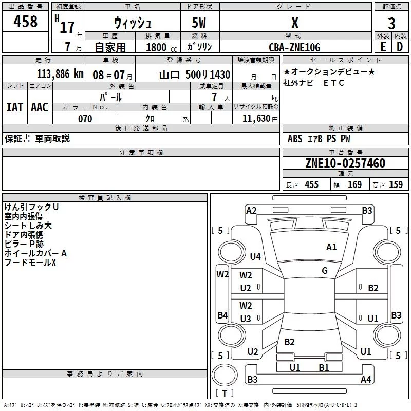Click the empty 注意事項欄 notes area
The image size is (411, 411).
pyautogui.click(x=141, y=173)
